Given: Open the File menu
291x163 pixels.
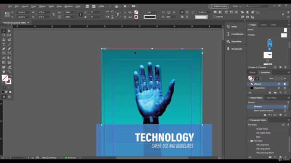Looking at the screenshot, I should click(x=10, y=6).
